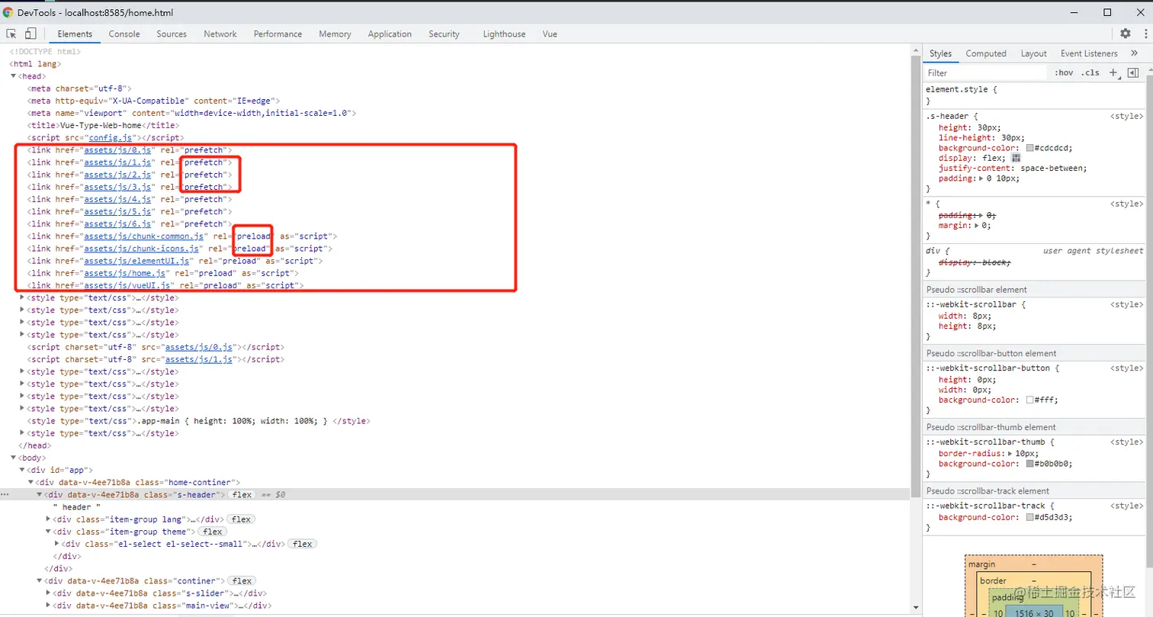
Task: Collapse the head element node
Action: pos(14,76)
